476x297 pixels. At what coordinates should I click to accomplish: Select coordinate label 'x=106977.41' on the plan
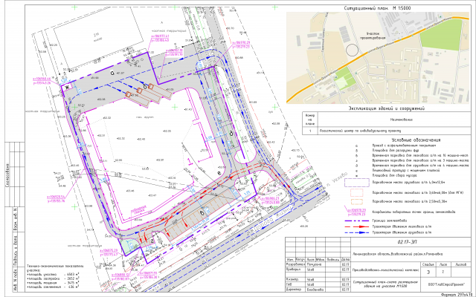coord(160,36)
